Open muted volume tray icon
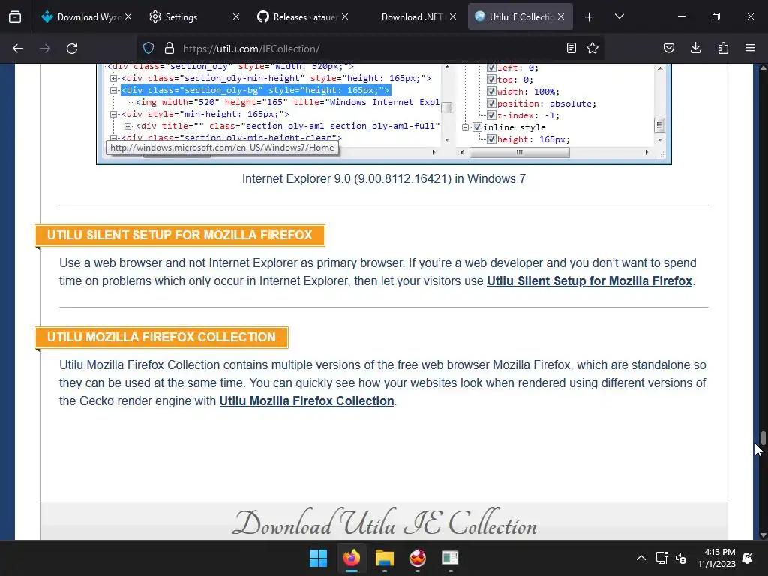The width and height of the screenshot is (768, 576). 681,558
